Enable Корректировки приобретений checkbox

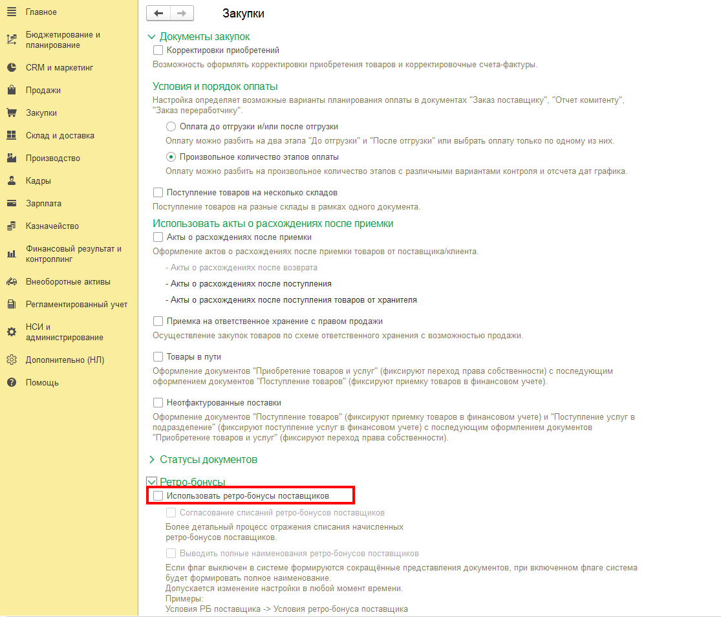[158, 50]
